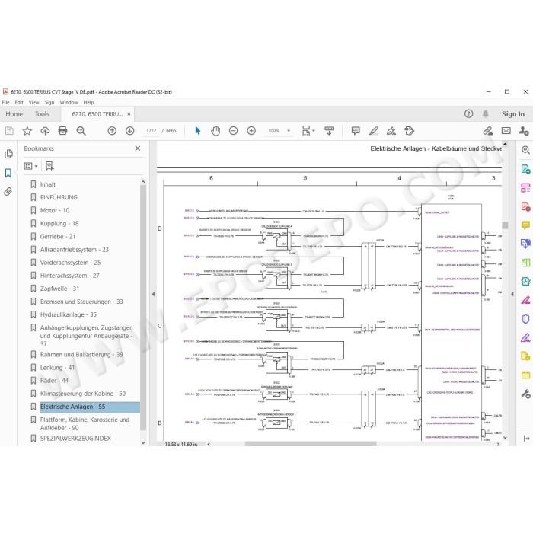Screen dimensions: 533x533
Task: Collapse the right tools pane arrow
Action: [512, 294]
